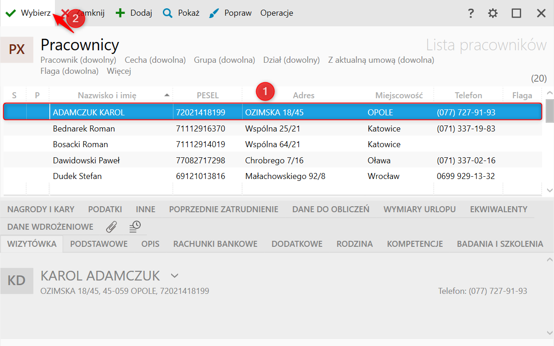The image size is (554, 346).
Task: Switch to DANE WDROŻENIOWE tab
Action: click(50, 227)
